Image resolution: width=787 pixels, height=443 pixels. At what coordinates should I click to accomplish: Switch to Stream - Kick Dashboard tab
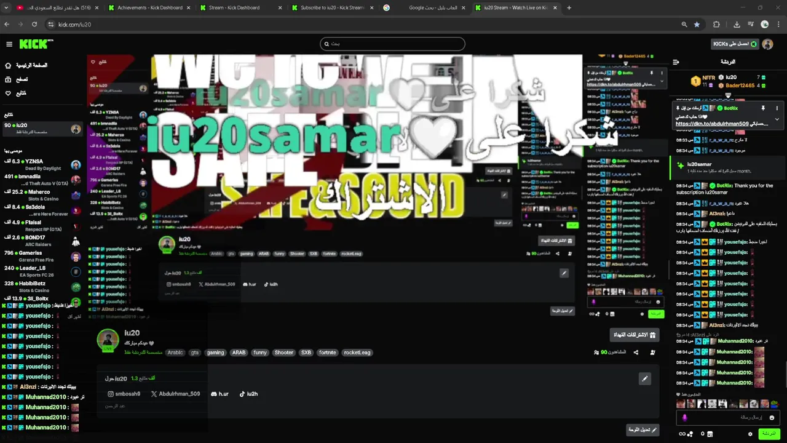tap(241, 8)
